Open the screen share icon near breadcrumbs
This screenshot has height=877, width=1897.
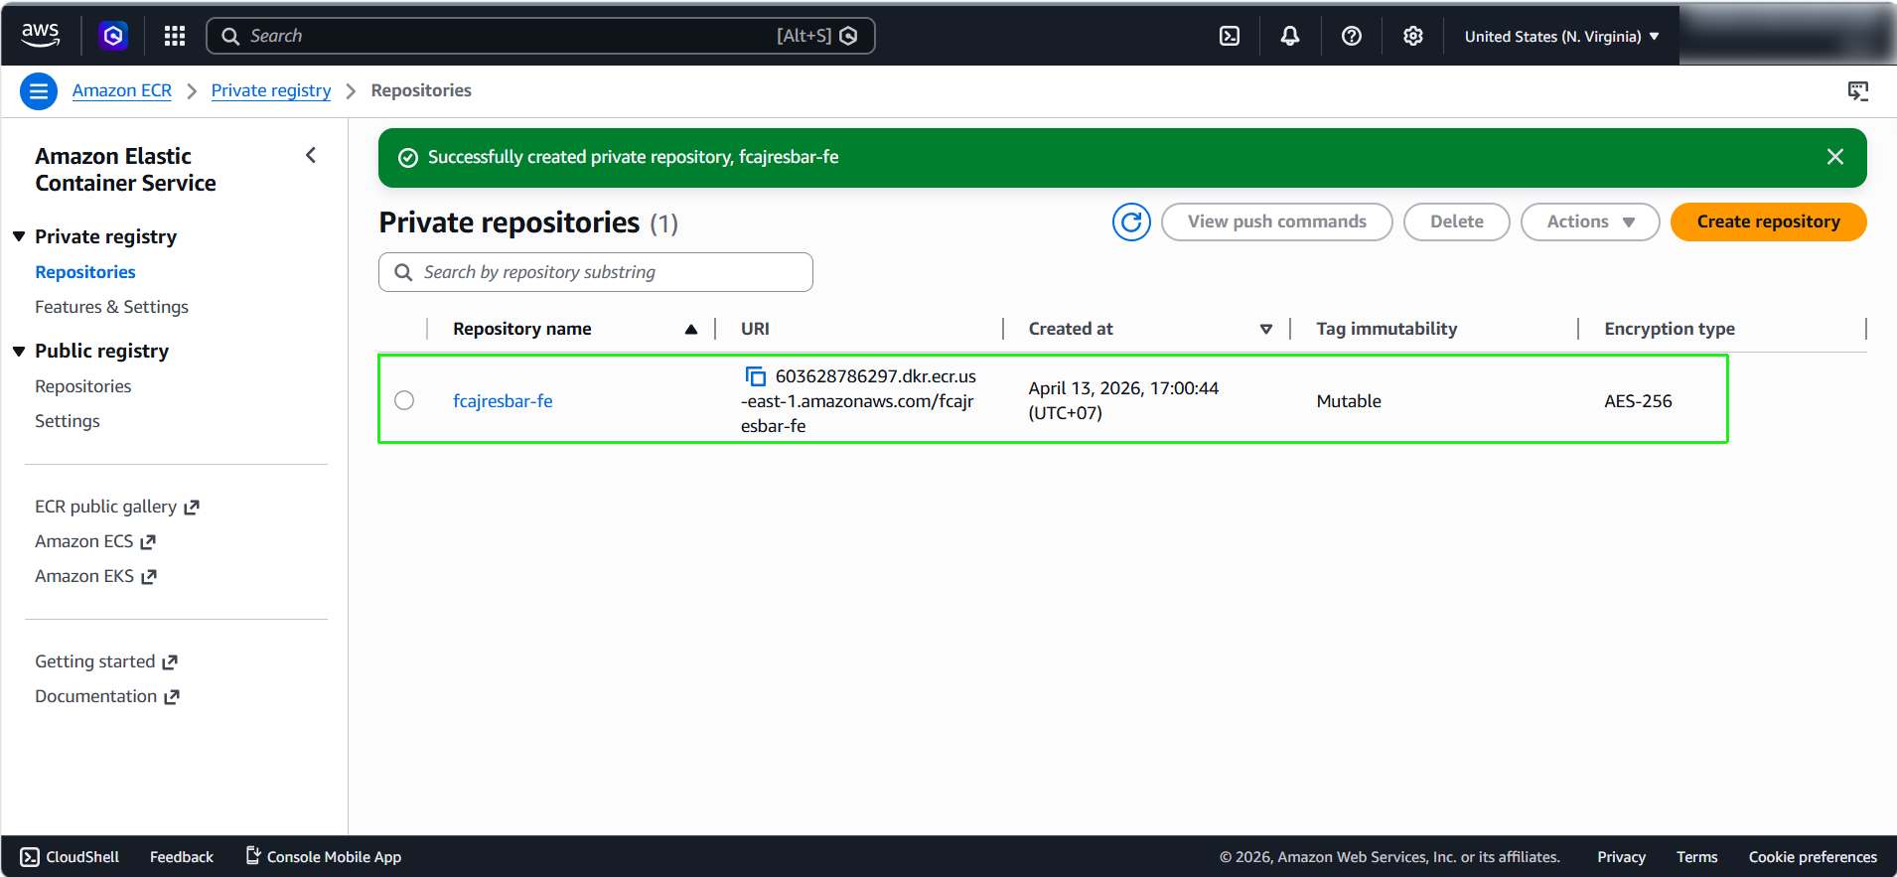tap(1858, 91)
